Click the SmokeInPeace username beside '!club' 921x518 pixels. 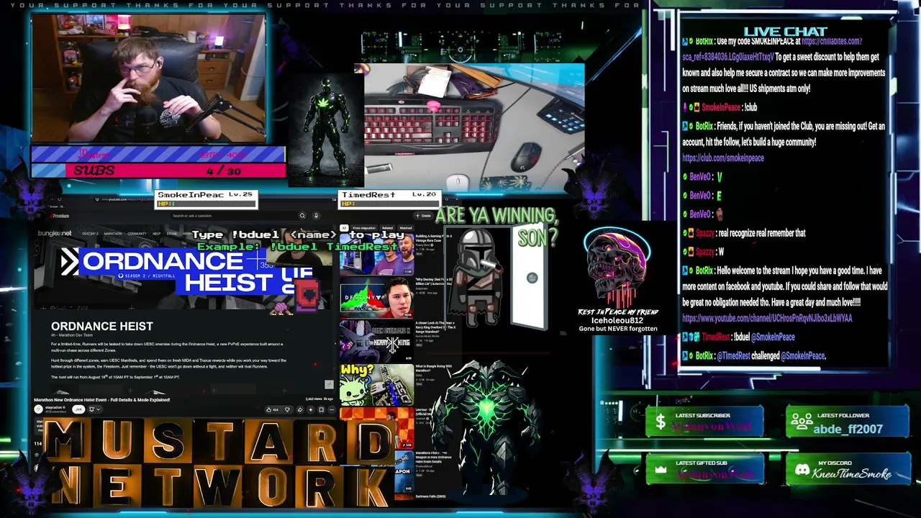pyautogui.click(x=720, y=107)
